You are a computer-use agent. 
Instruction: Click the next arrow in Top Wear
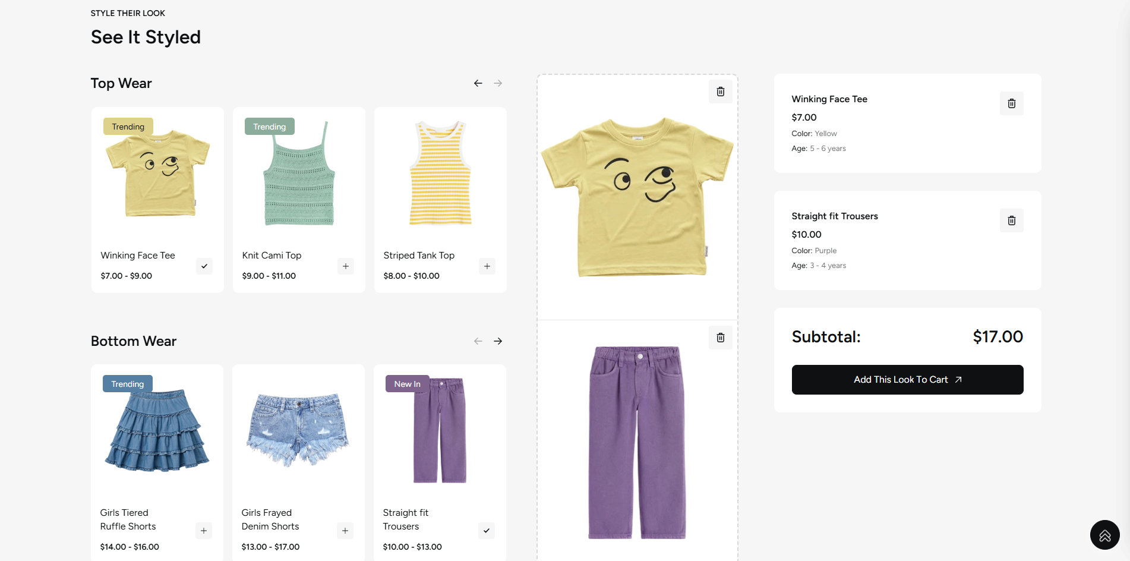[498, 83]
